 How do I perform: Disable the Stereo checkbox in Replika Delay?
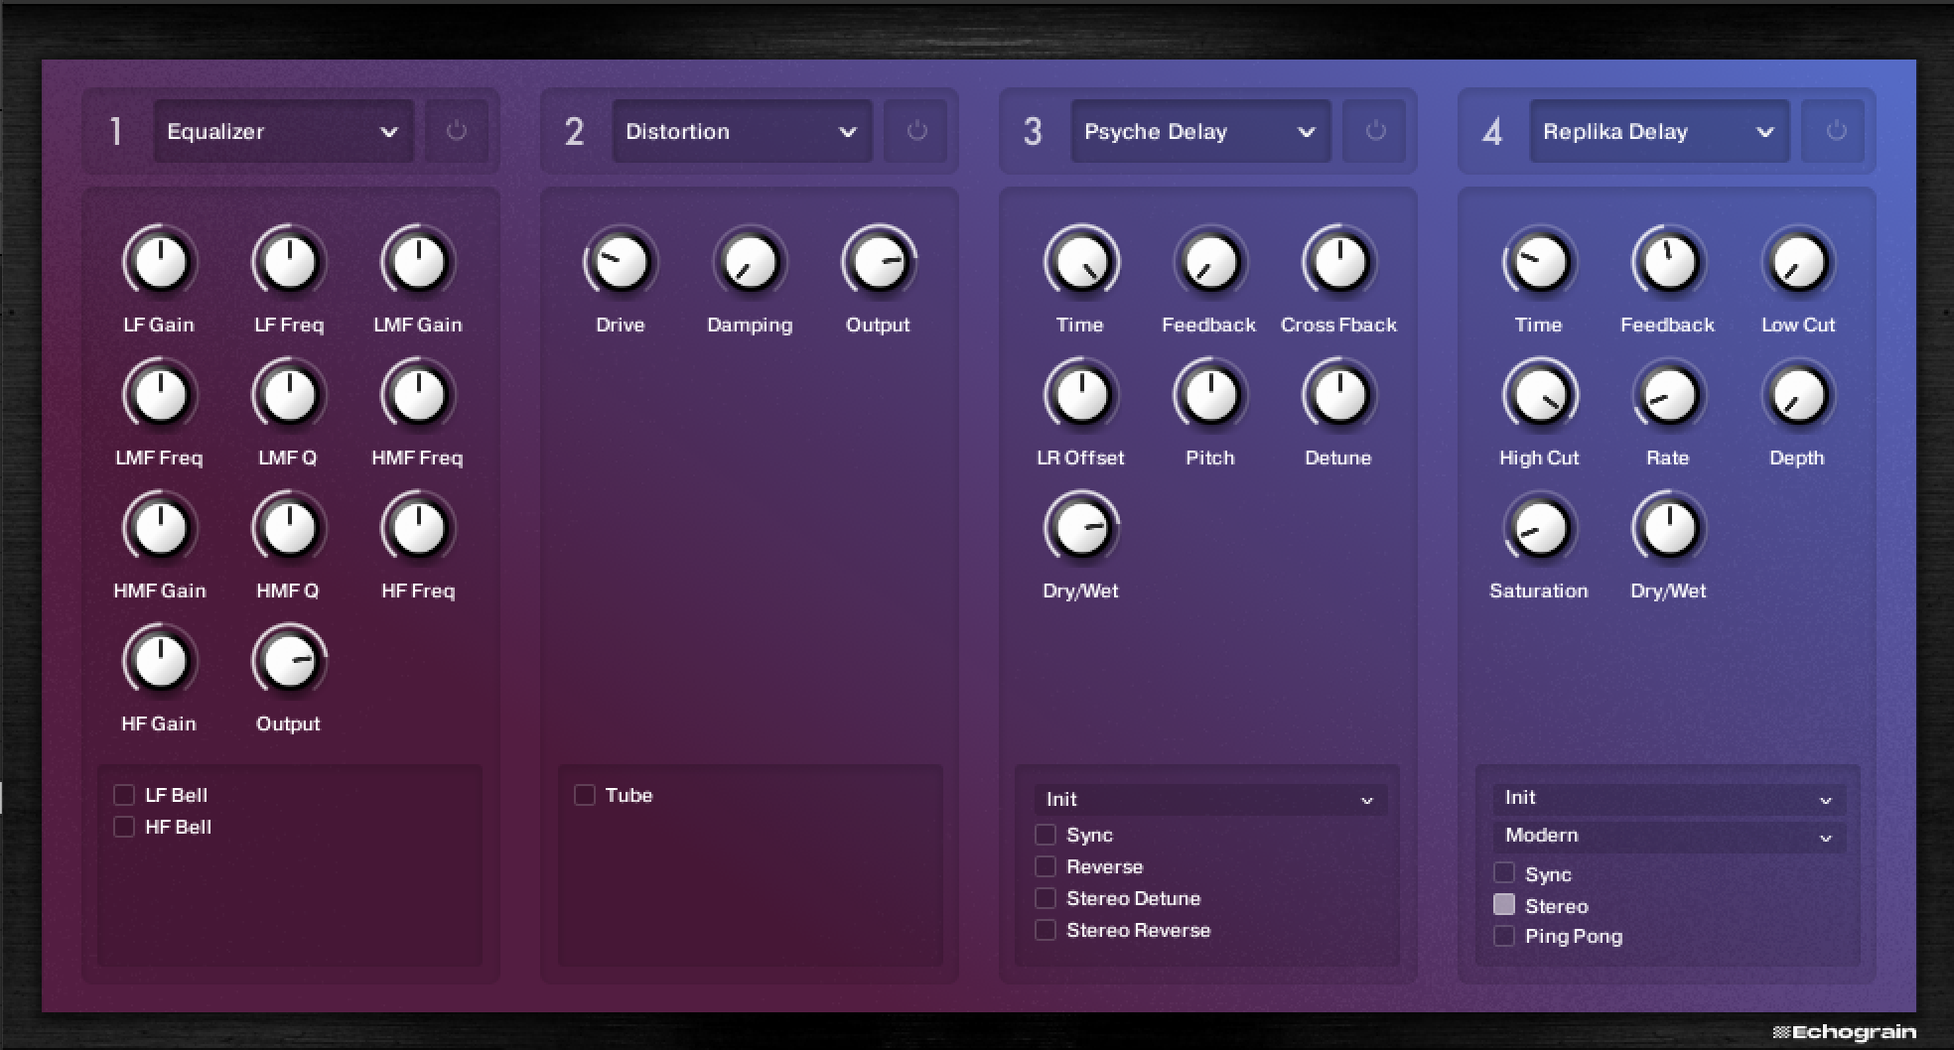[1504, 905]
